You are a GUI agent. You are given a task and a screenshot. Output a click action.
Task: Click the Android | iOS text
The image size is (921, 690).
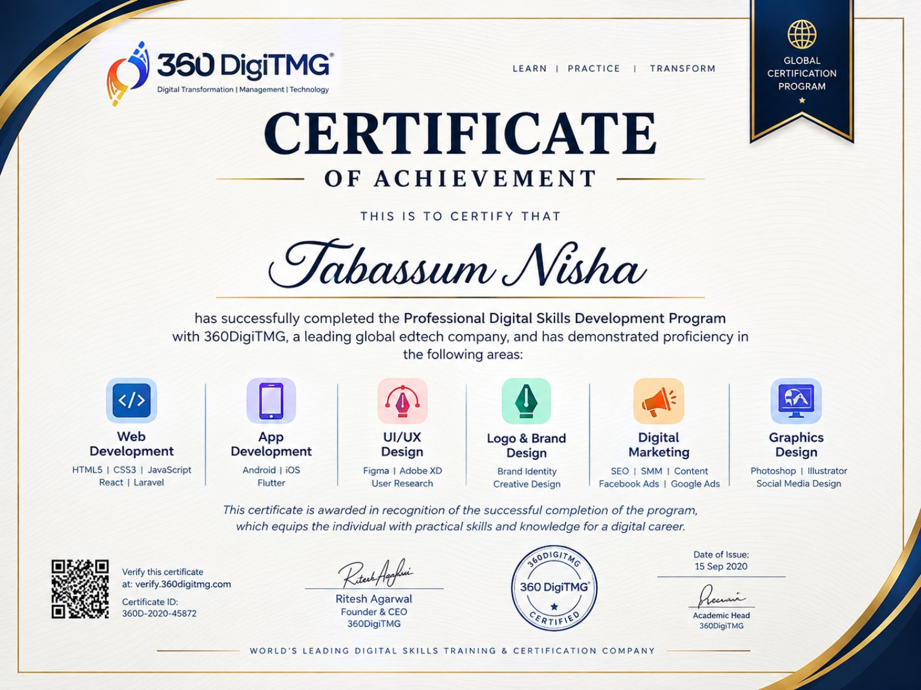pyautogui.click(x=271, y=470)
